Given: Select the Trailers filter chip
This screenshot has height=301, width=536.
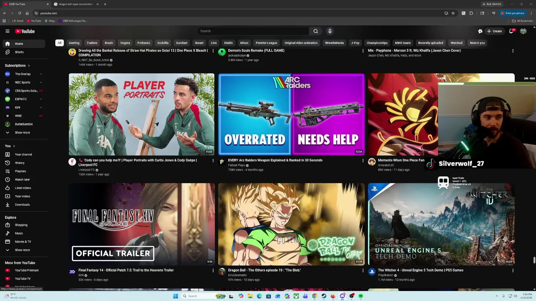Looking at the screenshot, I should click(92, 43).
